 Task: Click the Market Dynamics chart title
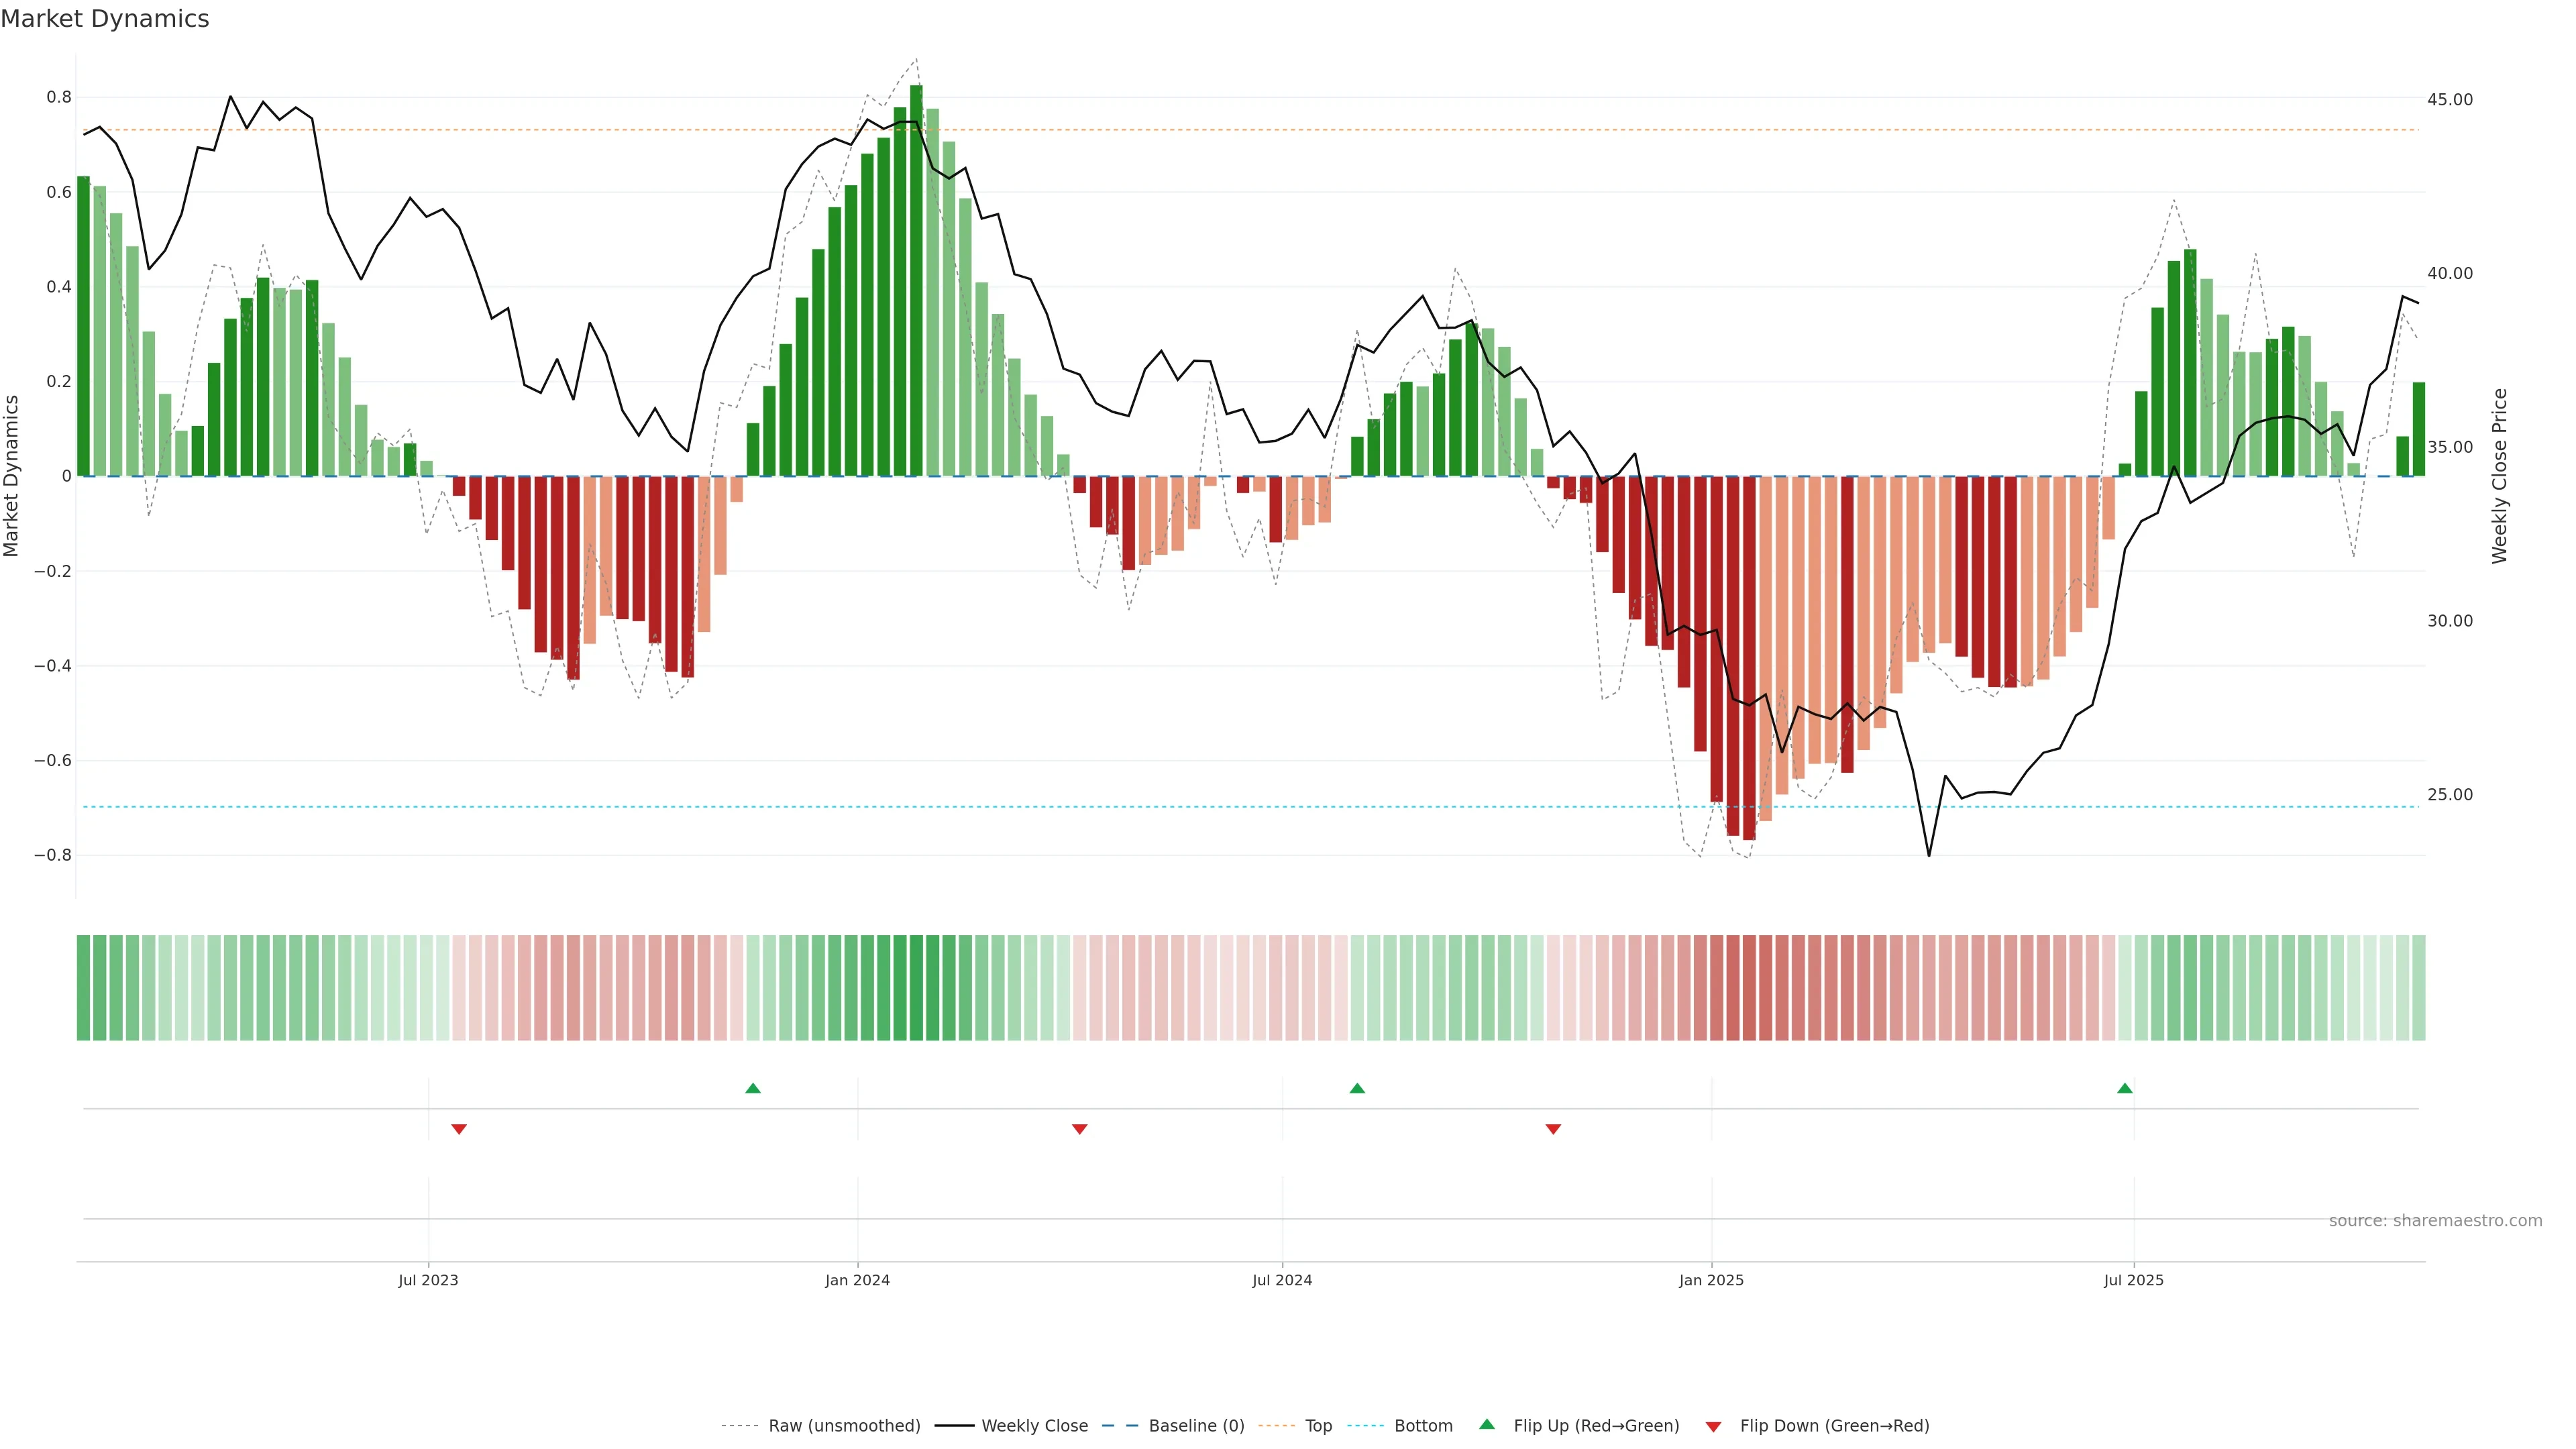point(105,19)
